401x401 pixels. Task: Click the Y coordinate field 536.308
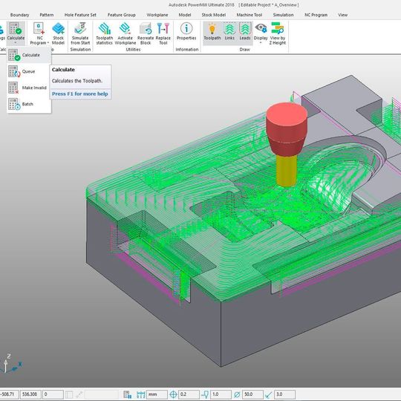30,394
